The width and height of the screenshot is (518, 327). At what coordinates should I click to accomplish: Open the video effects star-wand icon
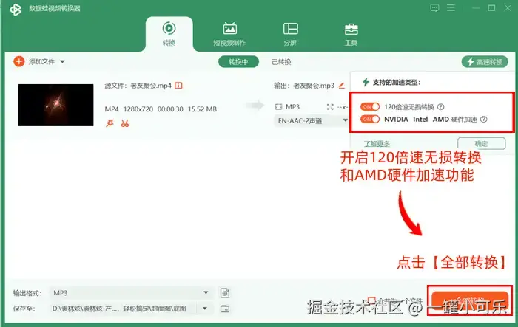tap(110, 123)
